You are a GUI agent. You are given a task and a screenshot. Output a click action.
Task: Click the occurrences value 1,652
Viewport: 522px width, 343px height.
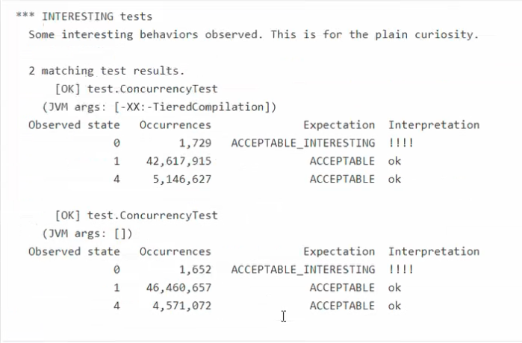(x=195, y=269)
